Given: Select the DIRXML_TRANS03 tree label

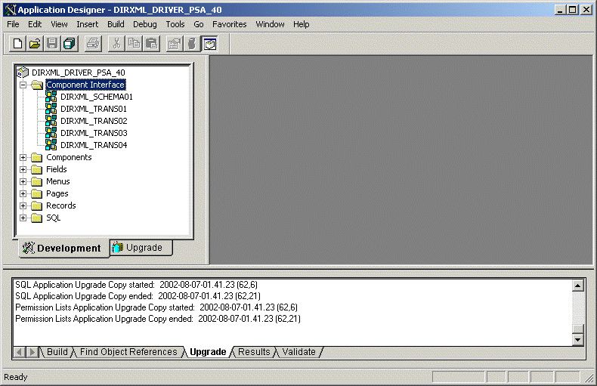Looking at the screenshot, I should (x=94, y=133).
